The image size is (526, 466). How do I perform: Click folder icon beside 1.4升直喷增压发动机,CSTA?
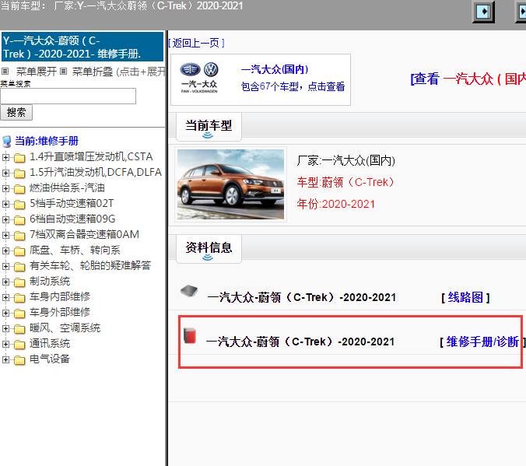pyautogui.click(x=19, y=157)
